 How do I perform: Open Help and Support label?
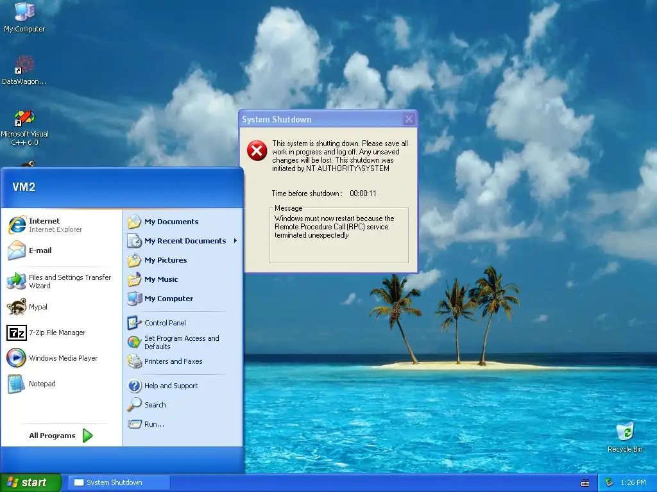171,386
